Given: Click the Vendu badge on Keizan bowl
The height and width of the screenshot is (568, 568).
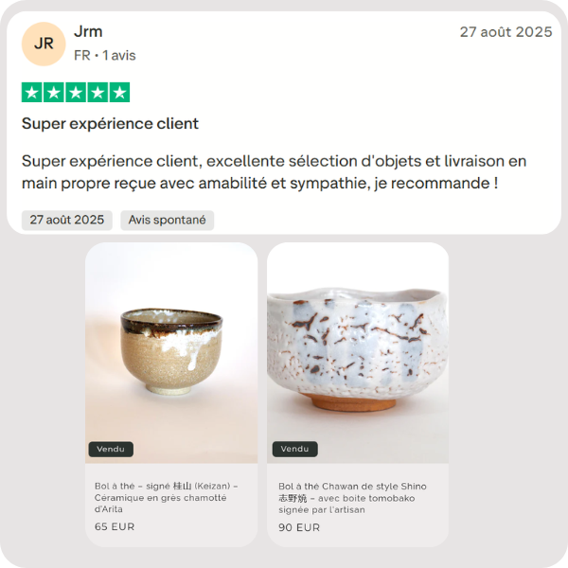Looking at the screenshot, I should (x=111, y=449).
